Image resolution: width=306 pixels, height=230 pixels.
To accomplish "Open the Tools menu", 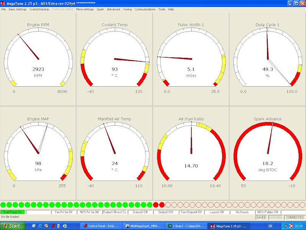I will [x=161, y=9].
